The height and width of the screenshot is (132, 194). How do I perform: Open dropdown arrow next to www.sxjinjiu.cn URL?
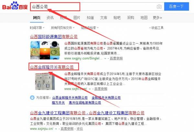(x=56, y=129)
